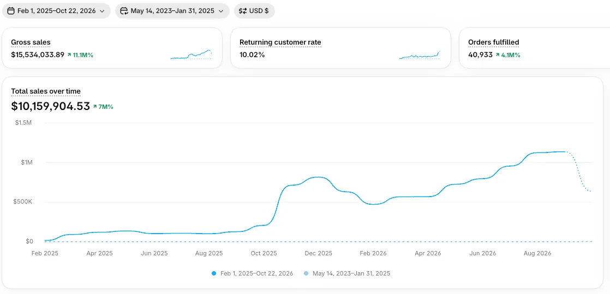610x294 pixels.
Task: Open the Returning customer rate metric title
Action: point(280,42)
